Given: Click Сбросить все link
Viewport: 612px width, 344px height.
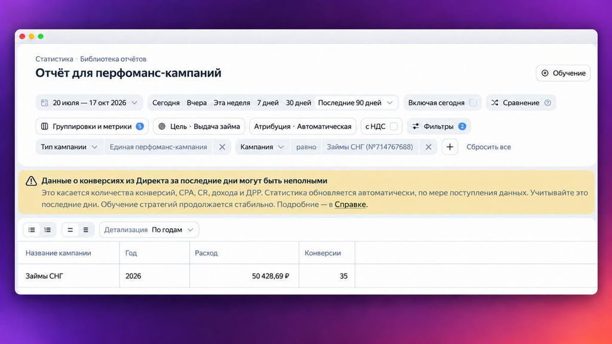Looking at the screenshot, I should pyautogui.click(x=489, y=147).
